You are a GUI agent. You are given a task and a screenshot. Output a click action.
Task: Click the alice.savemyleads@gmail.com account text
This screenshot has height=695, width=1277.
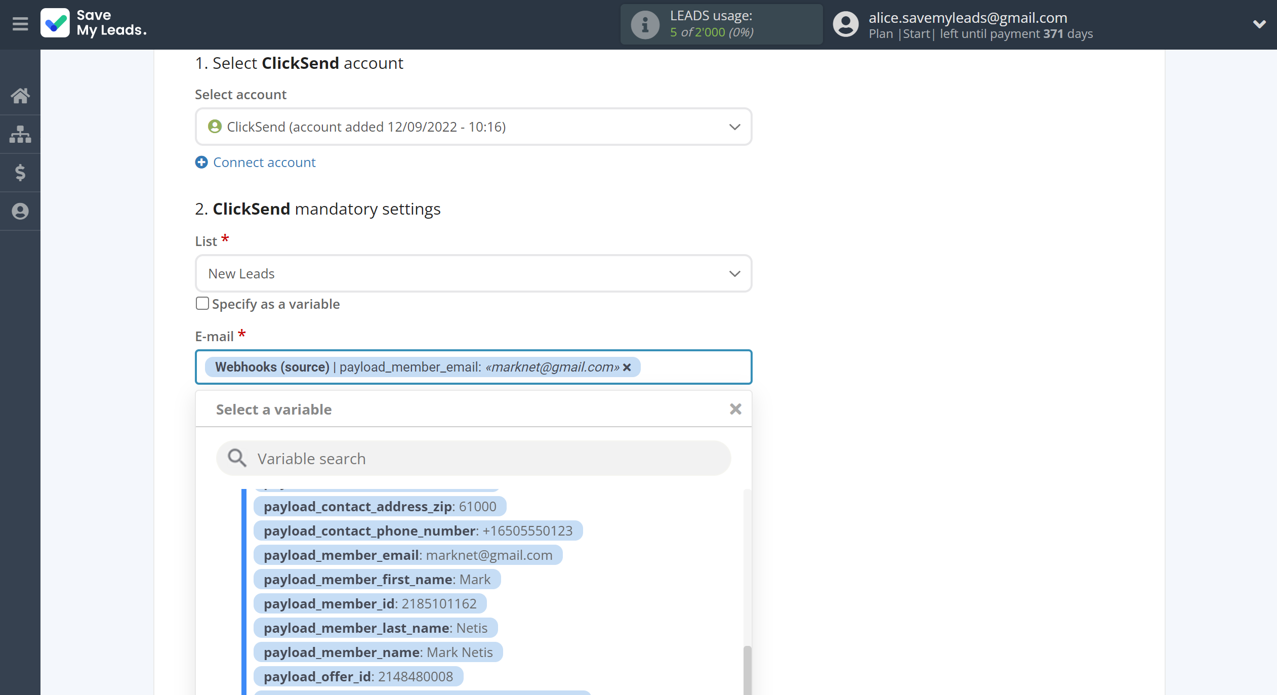click(x=968, y=18)
